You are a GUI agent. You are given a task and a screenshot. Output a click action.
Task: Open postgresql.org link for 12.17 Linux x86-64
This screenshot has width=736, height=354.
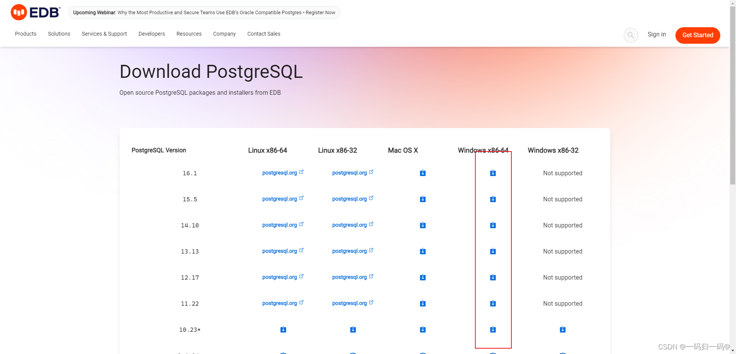click(283, 277)
